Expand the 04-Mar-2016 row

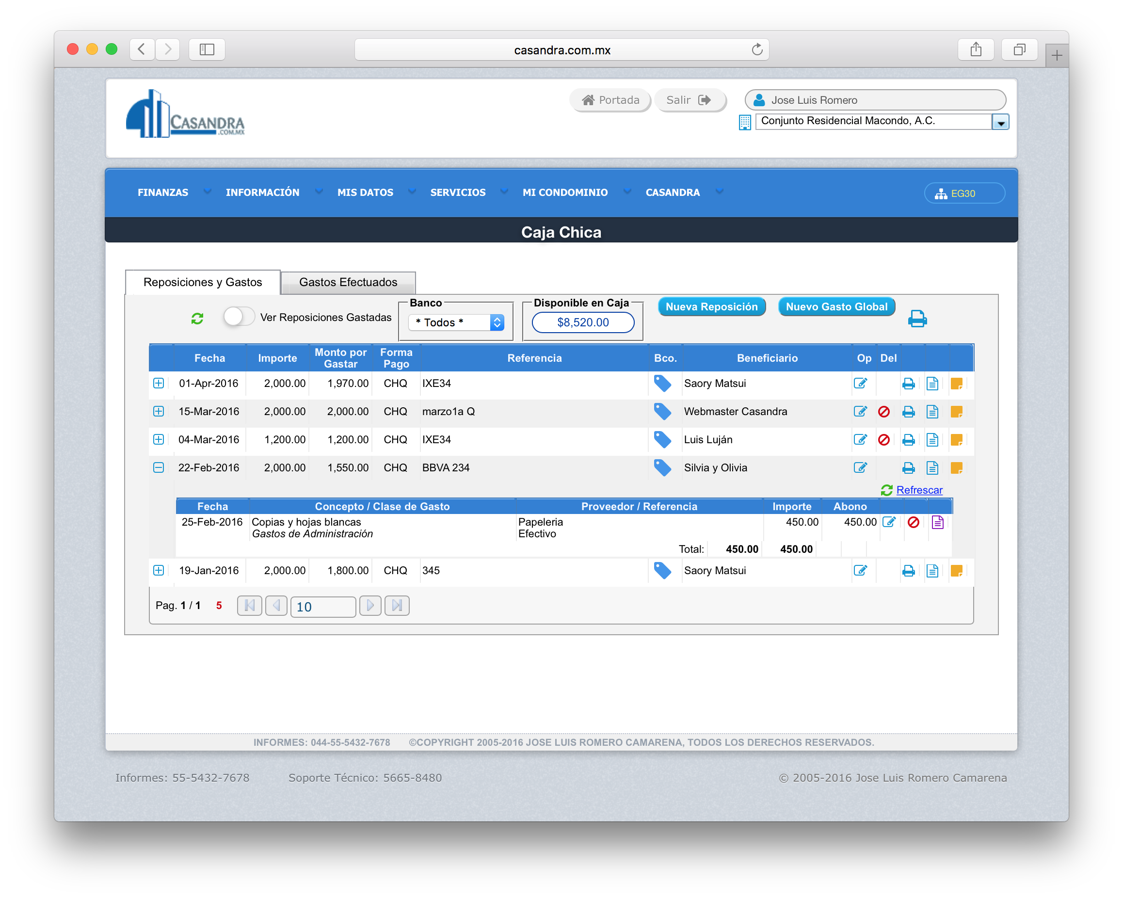159,440
